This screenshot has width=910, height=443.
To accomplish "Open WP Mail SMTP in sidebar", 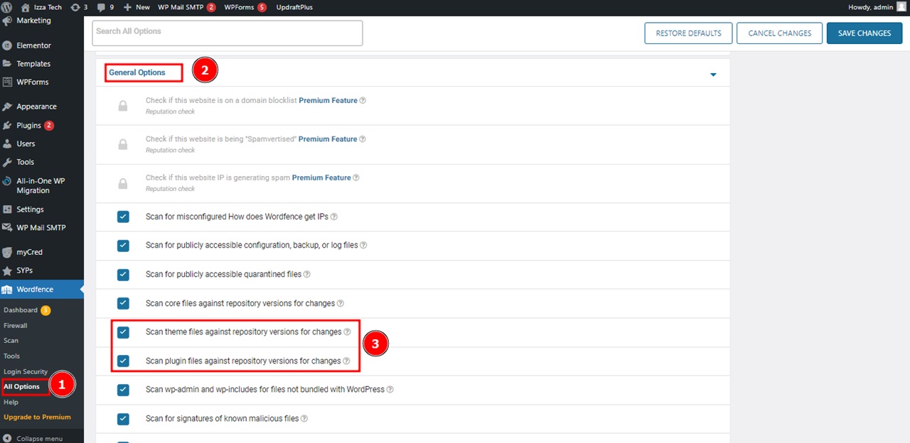I will point(41,228).
